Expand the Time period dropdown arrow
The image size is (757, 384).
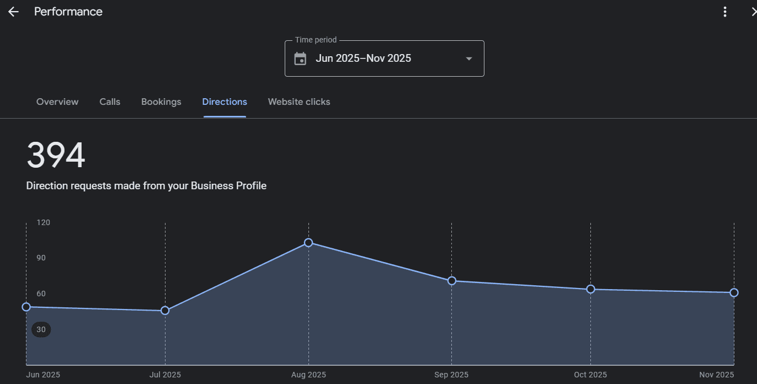[469, 58]
